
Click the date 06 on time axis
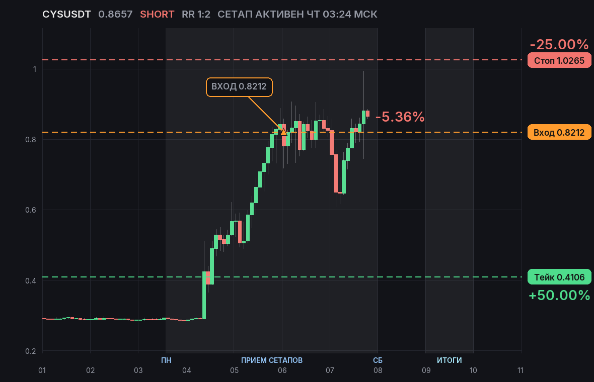282,370
